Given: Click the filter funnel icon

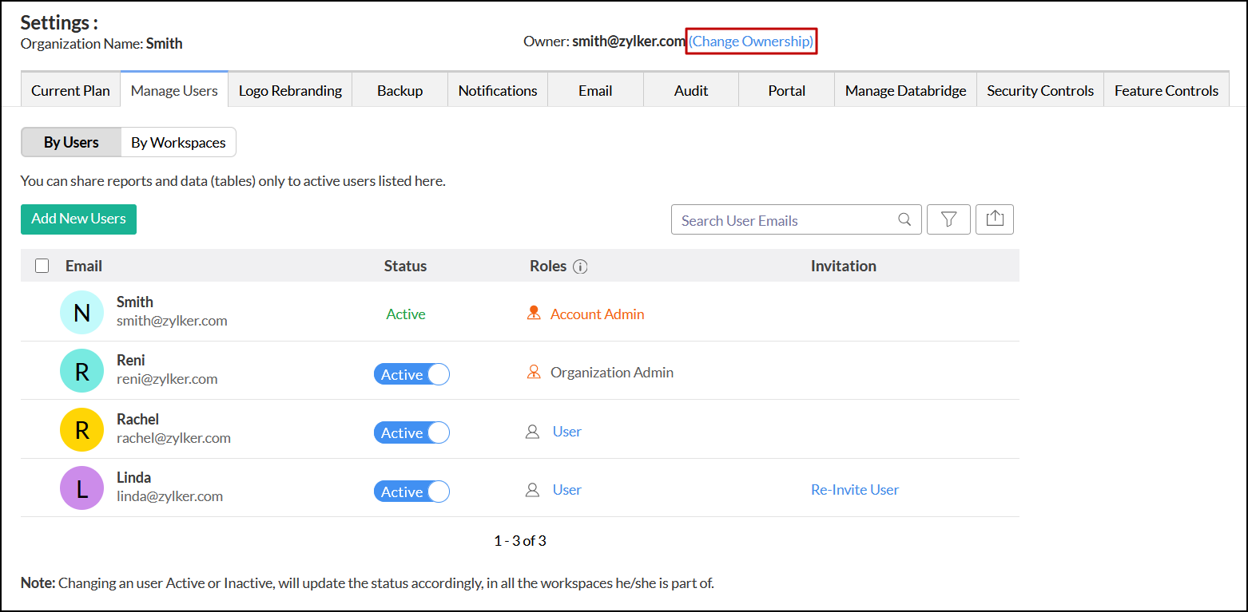Looking at the screenshot, I should [x=948, y=219].
